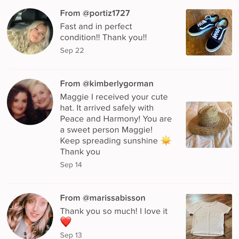Open the @marissabisson username link
Screen dimensions: 239x239
click(114, 198)
